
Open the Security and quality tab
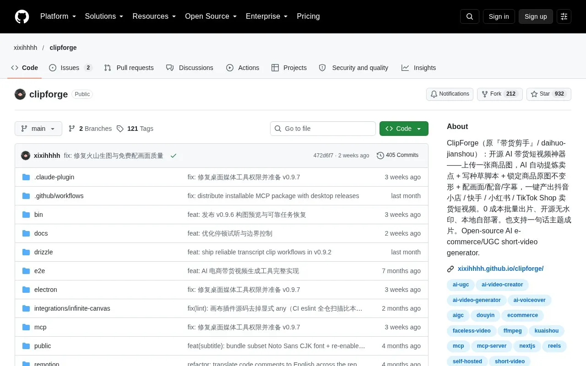point(353,68)
